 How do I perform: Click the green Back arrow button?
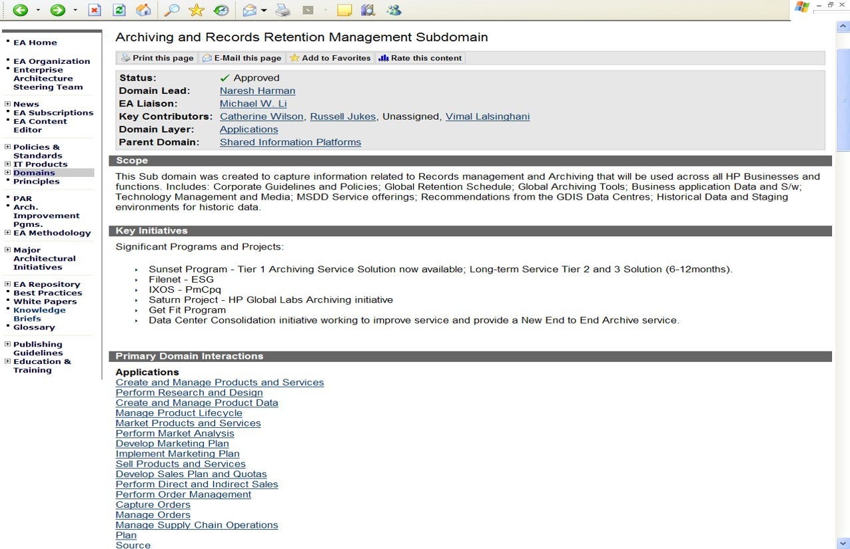tap(20, 10)
